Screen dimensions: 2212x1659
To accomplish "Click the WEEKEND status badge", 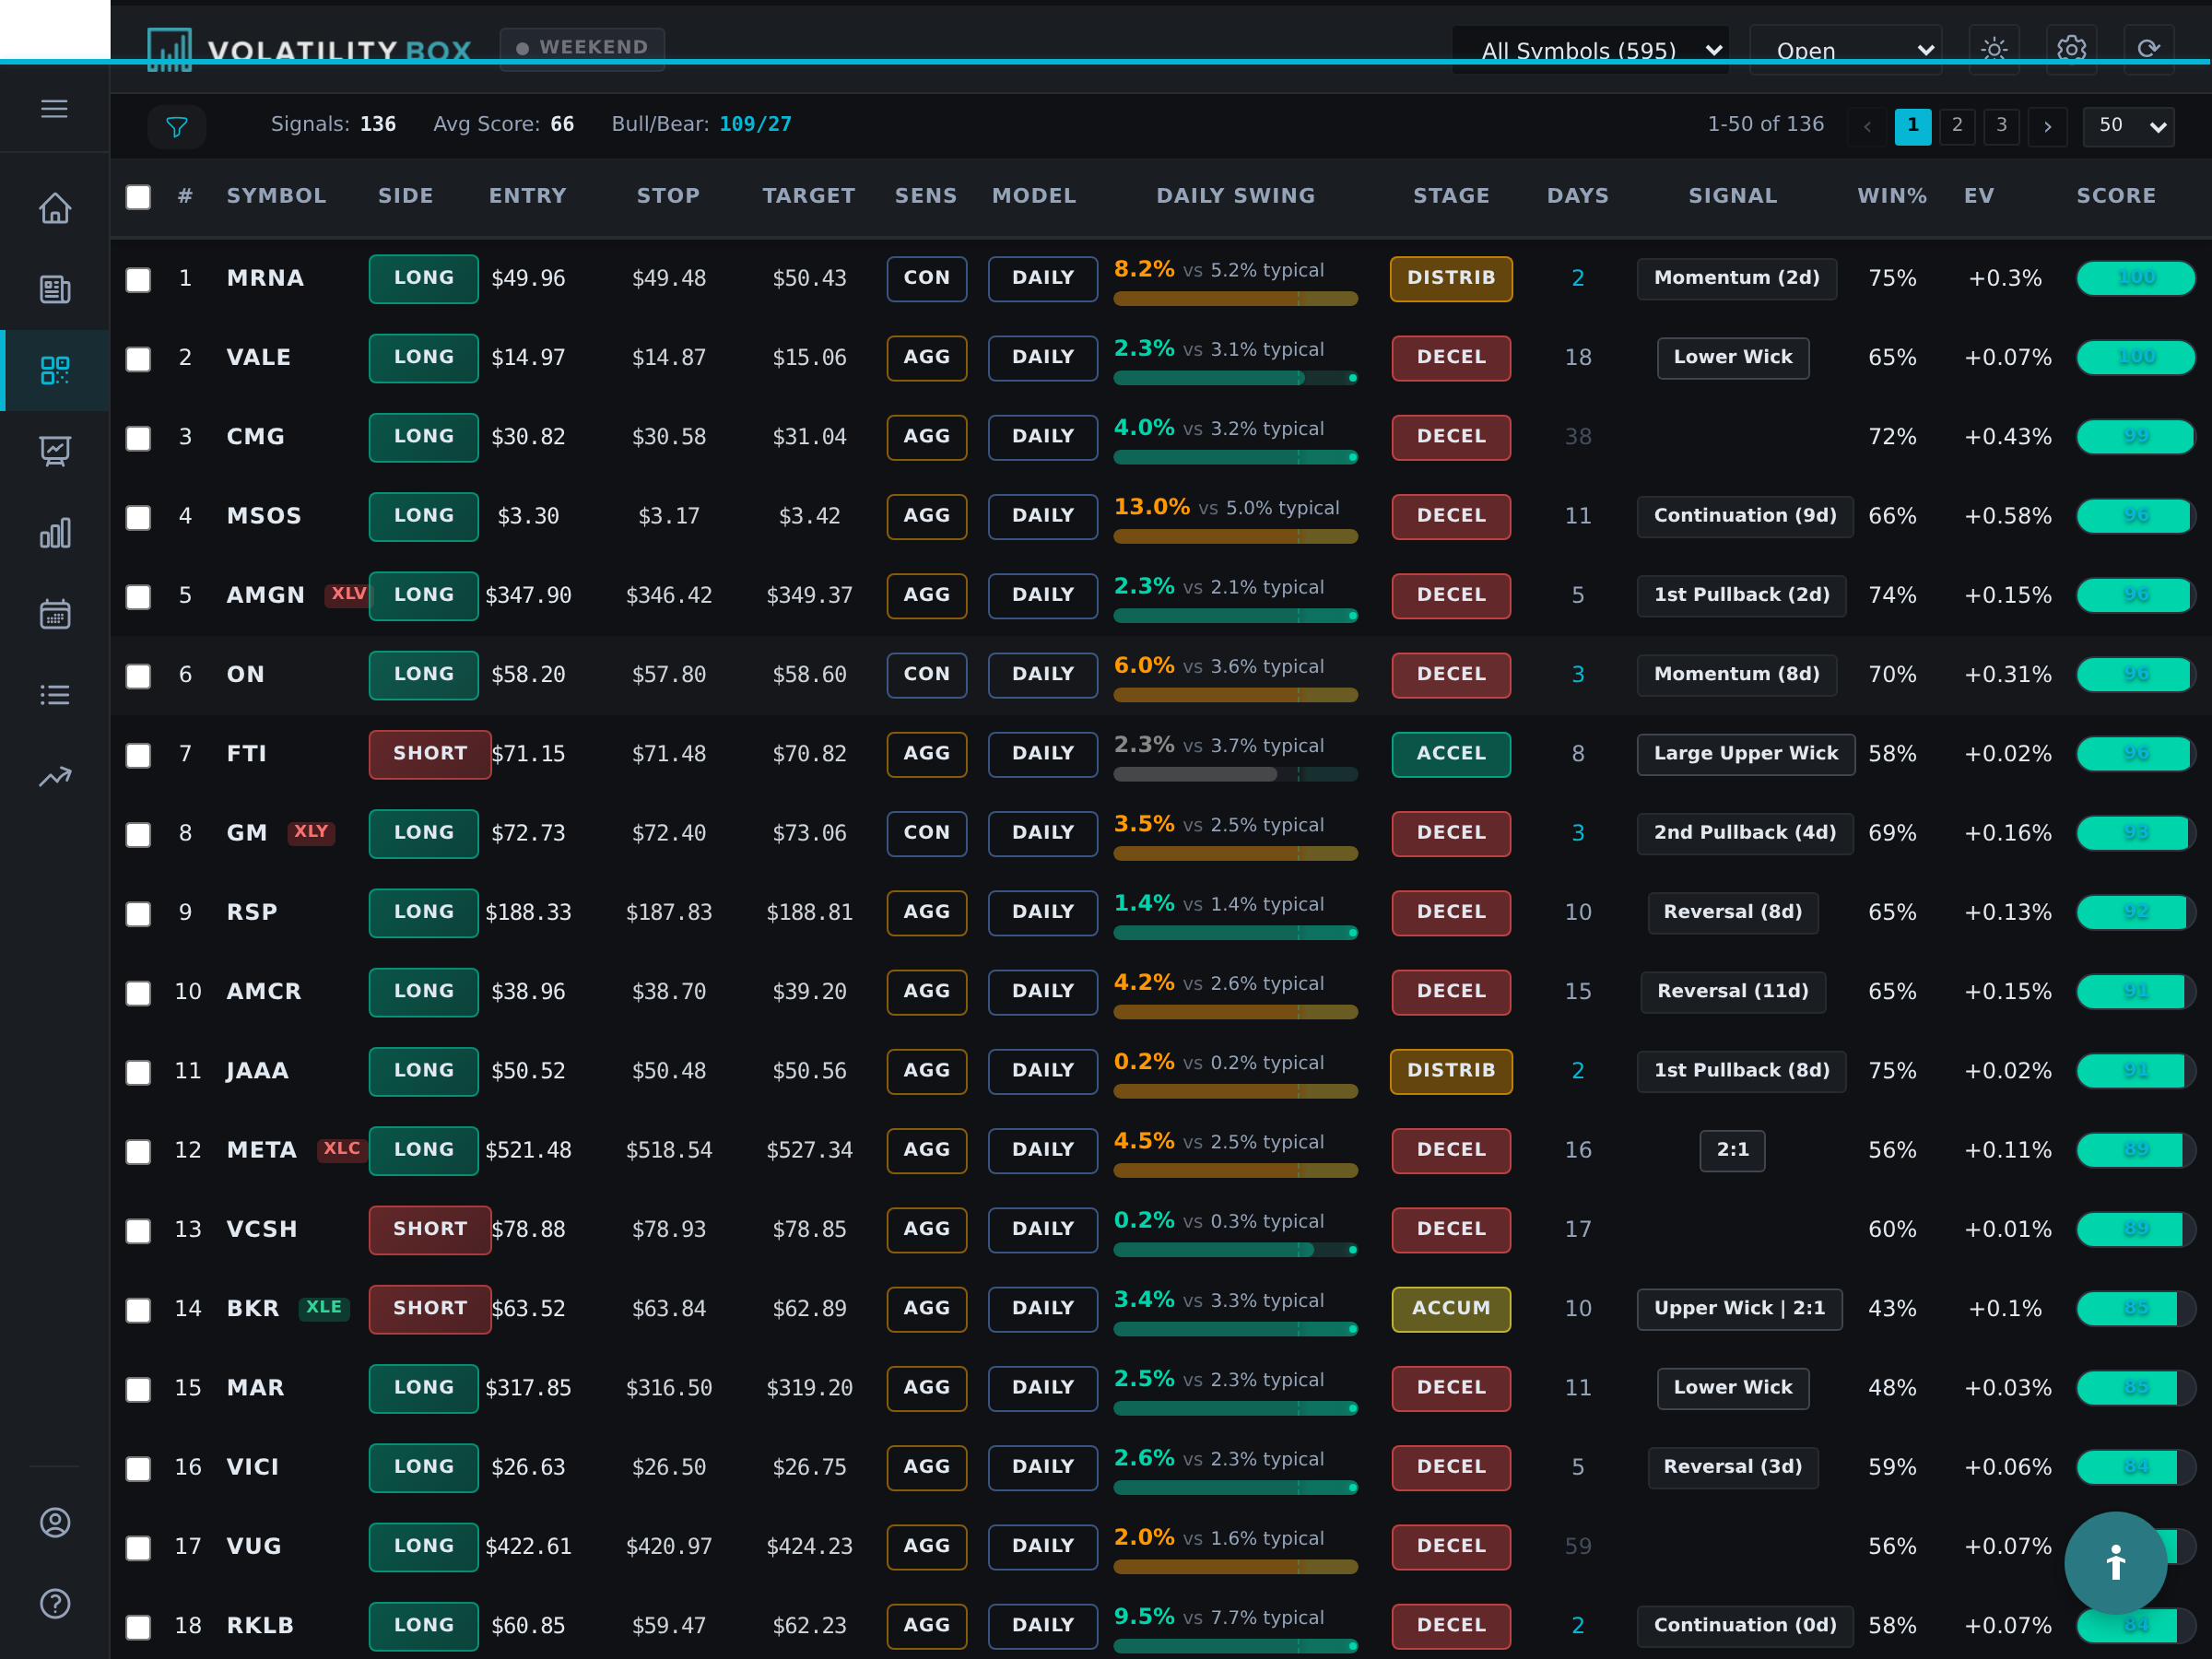I will 582,48.
